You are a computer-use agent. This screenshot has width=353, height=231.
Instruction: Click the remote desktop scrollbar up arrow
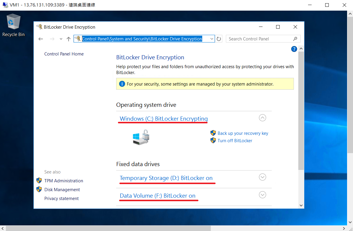tap(350, 14)
